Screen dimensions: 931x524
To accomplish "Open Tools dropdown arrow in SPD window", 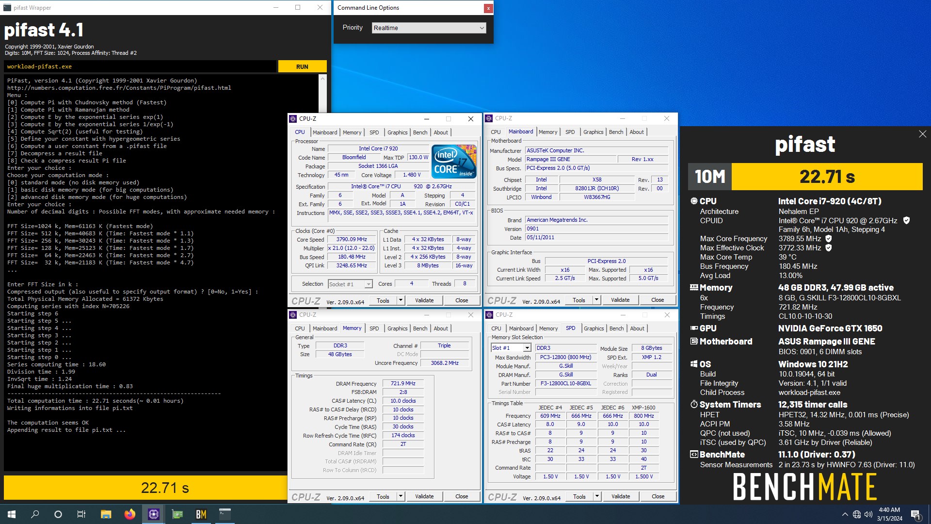I will [x=597, y=496].
